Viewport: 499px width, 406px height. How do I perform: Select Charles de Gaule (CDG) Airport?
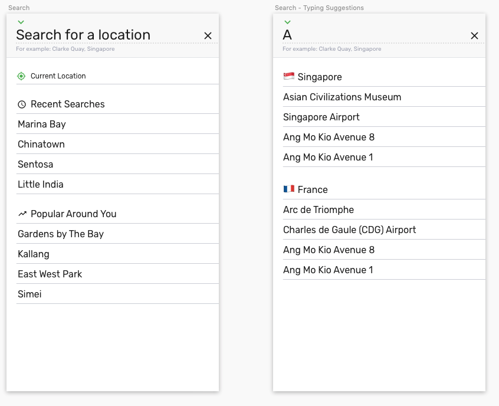[350, 230]
